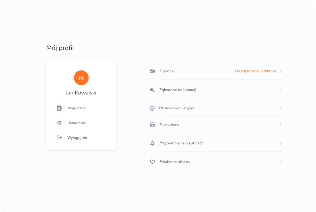Viewport: 316px width, 212px height.
Task: Click the gavel icon for Zgłoszone do licytacji
Action: click(152, 90)
